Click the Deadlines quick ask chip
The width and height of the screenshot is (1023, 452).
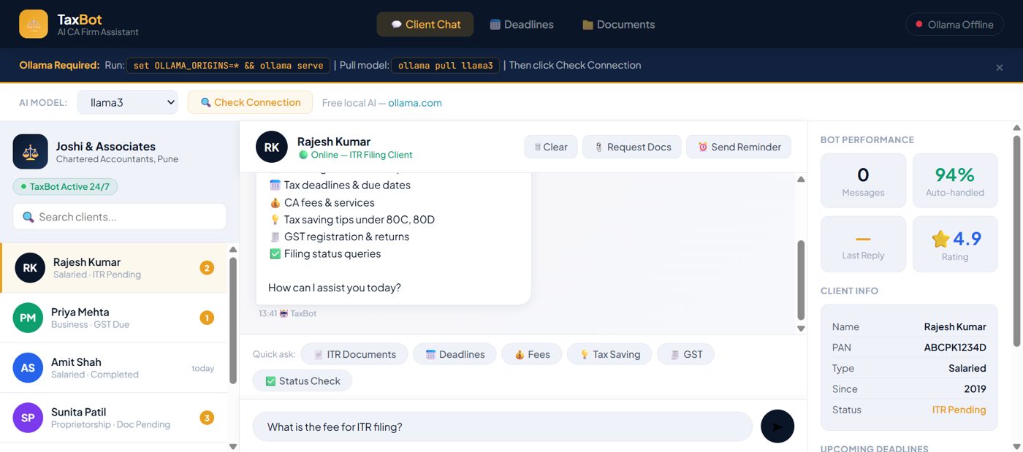point(455,354)
